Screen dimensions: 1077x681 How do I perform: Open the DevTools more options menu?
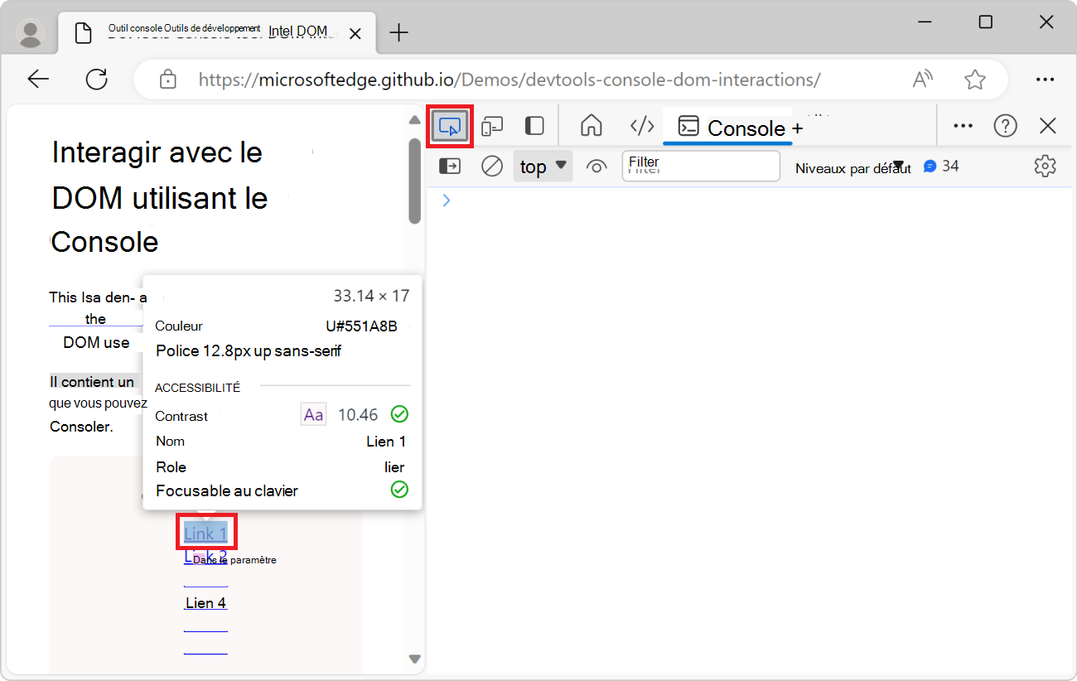pos(963,125)
